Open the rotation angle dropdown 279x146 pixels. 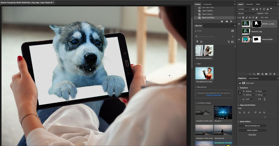click(x=253, y=99)
